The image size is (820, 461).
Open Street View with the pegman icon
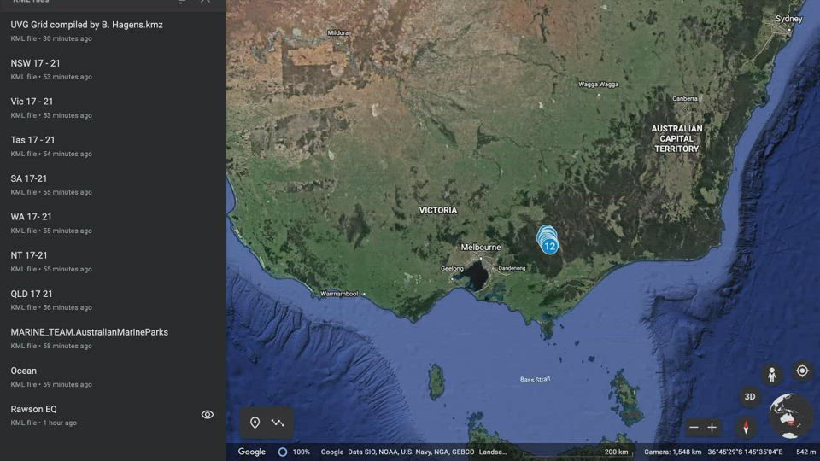771,375
